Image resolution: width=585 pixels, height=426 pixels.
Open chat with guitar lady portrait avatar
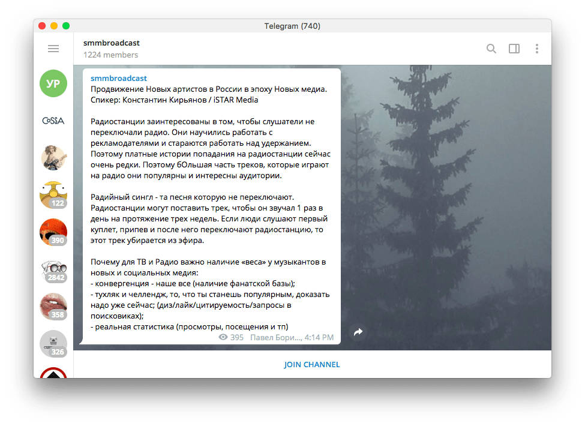(x=53, y=157)
